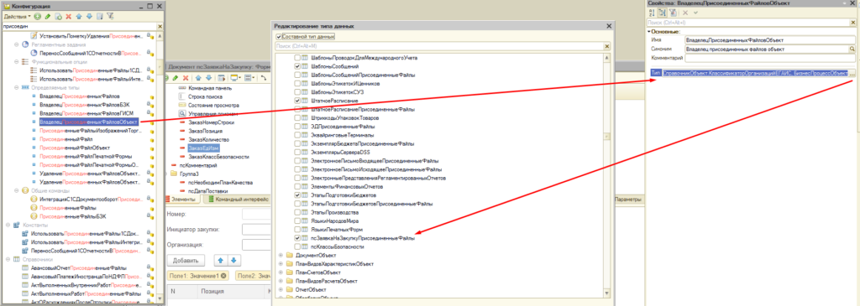Click the blue down arrow button next to Добавить
This screenshot has height=306, width=860.
[x=233, y=260]
